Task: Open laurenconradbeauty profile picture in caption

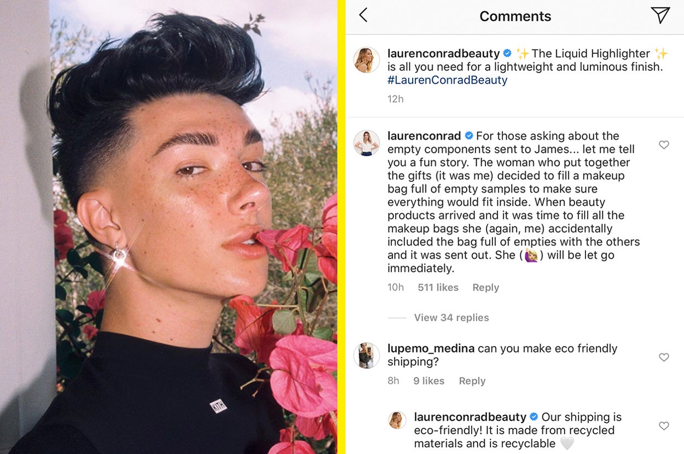Action: coord(366,60)
